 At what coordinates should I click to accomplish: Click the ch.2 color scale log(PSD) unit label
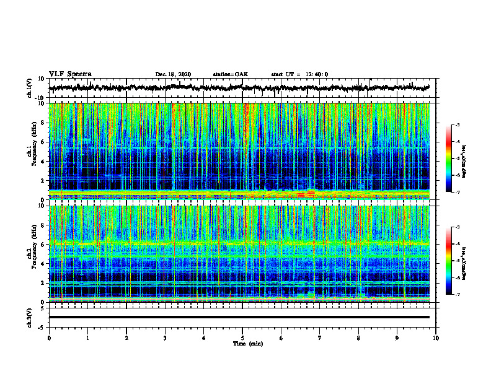pyautogui.click(x=465, y=264)
